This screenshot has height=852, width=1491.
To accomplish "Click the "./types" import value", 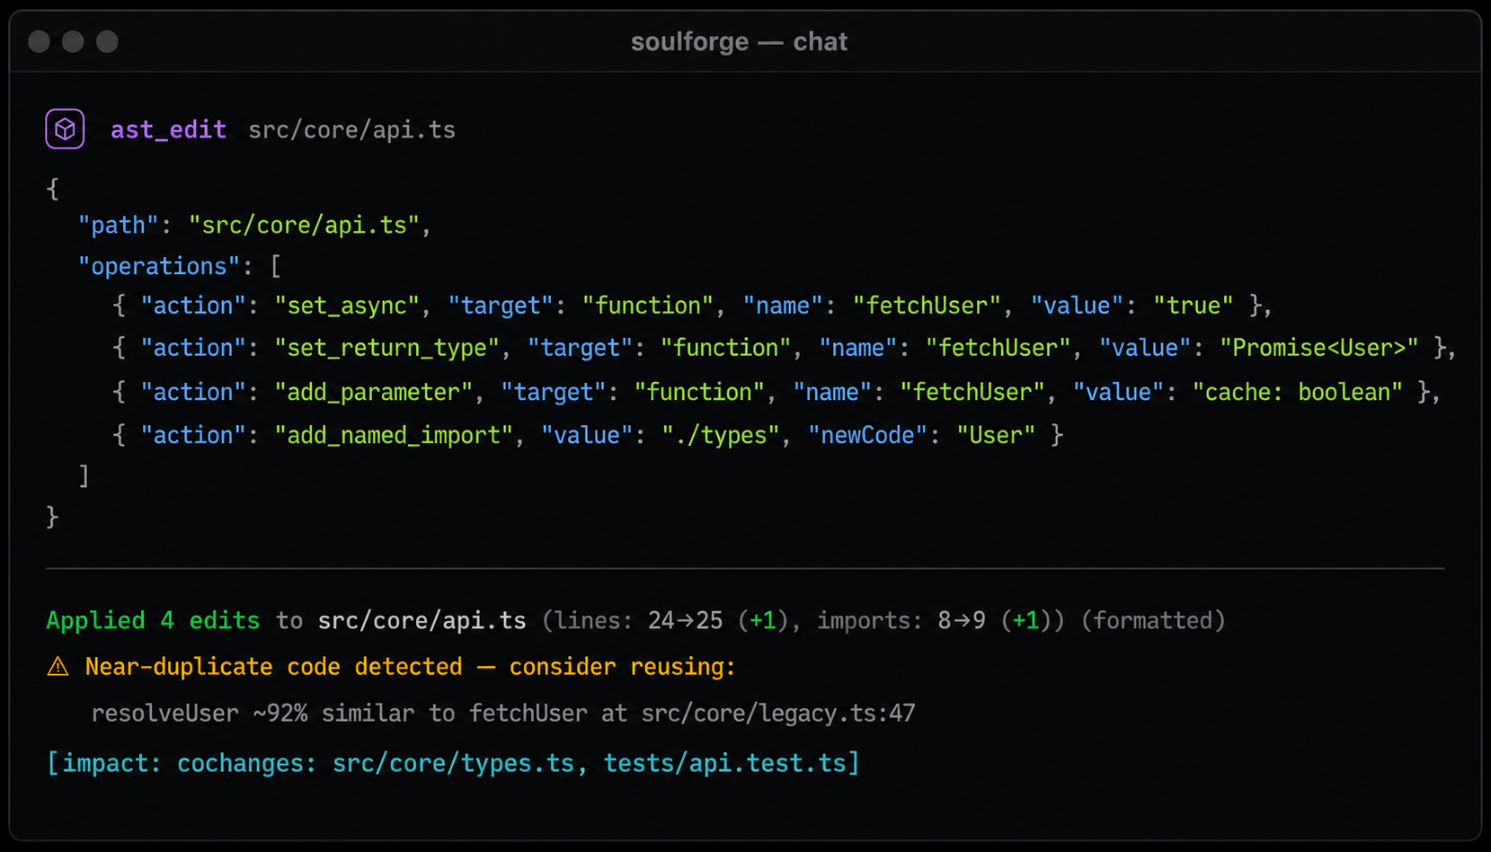I will (x=721, y=435).
